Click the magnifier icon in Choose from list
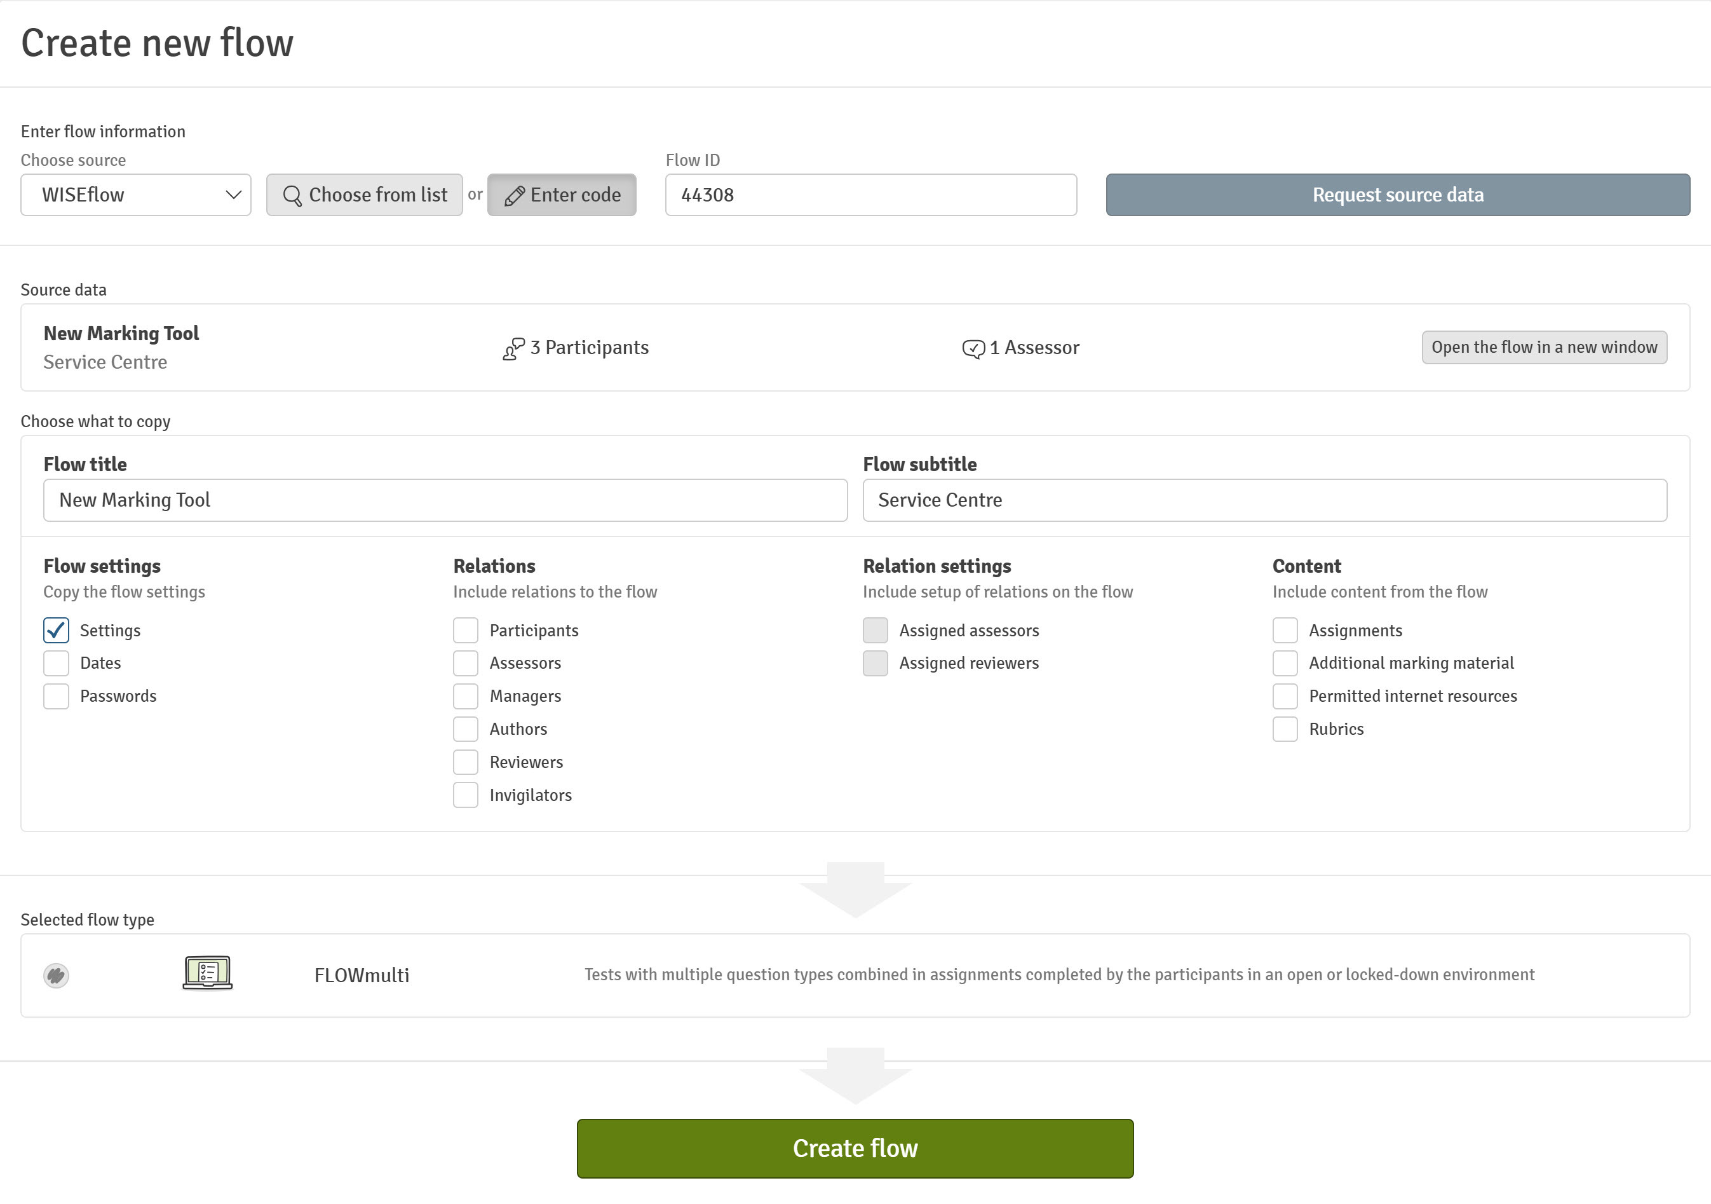This screenshot has height=1204, width=1711. [292, 195]
